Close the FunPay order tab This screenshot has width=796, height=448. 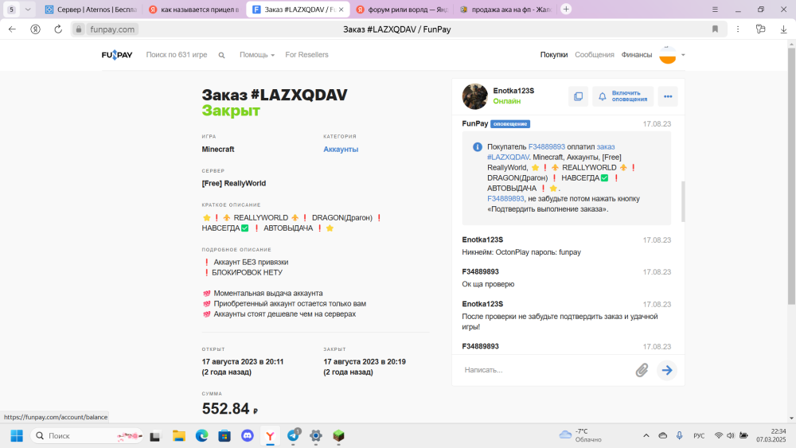[341, 10]
